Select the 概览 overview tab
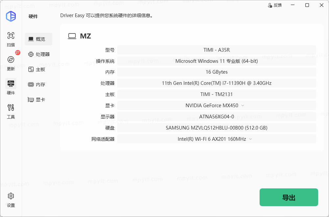The image size is (329, 217). tap(38, 39)
